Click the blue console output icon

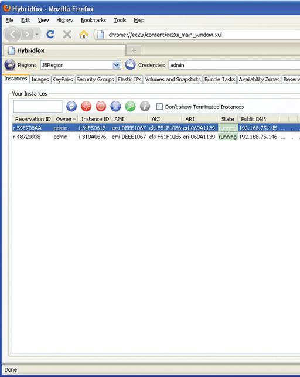tap(115, 106)
